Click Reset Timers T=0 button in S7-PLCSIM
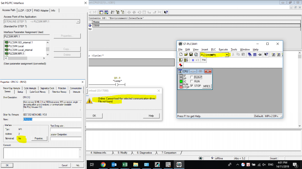Viewport: 302px width, 169px height. 204,60
